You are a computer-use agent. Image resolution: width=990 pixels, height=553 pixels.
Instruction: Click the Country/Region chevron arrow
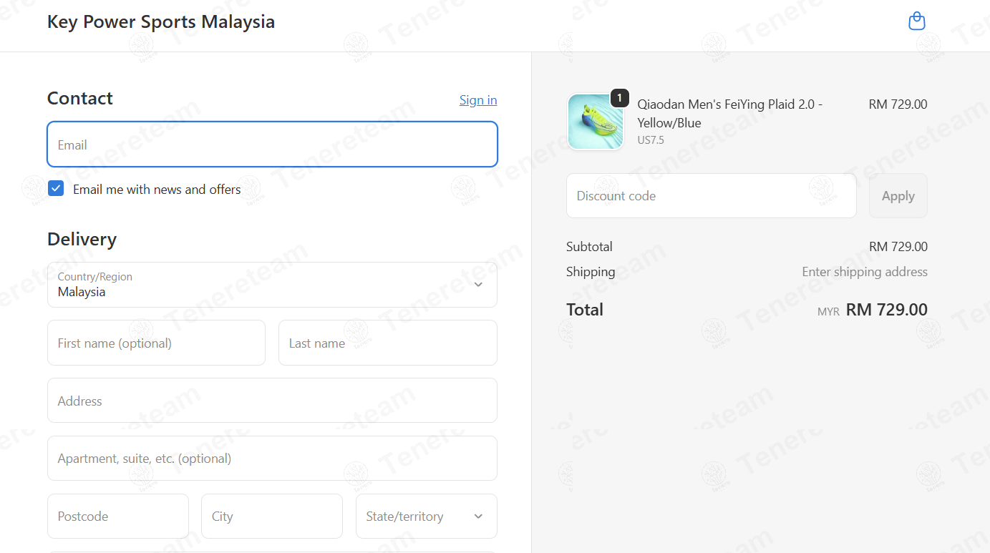tap(478, 285)
